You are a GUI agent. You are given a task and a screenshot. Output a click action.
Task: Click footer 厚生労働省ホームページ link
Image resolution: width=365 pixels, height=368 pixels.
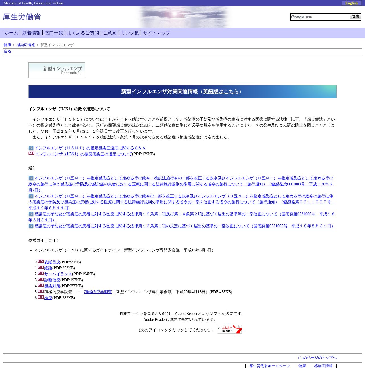click(269, 366)
